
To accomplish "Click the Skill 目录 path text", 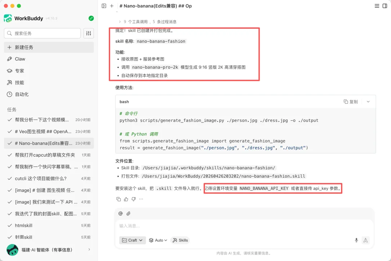I will click(x=209, y=168).
